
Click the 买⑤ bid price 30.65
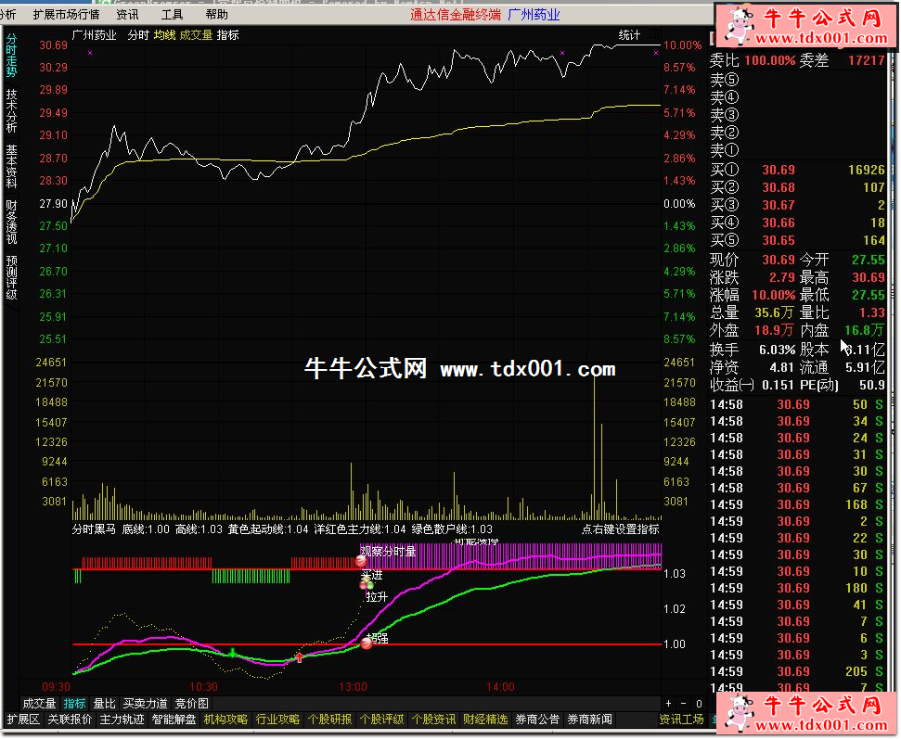[779, 241]
